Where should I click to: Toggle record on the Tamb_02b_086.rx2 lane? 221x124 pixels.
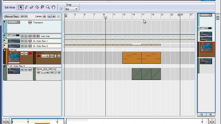click(x=38, y=72)
